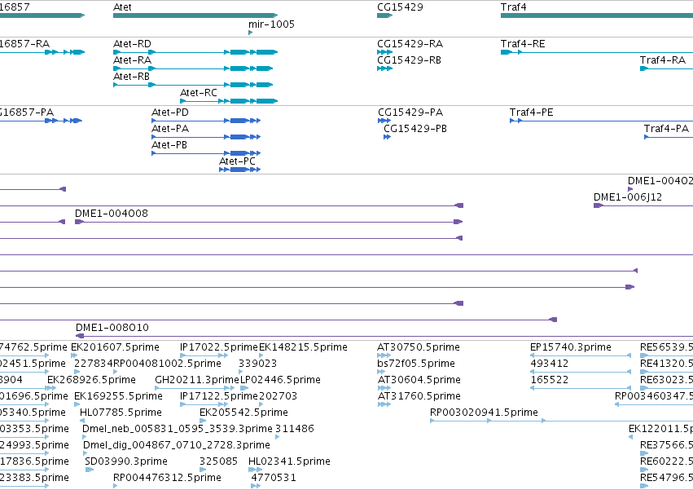Select EST EK201607.5prime
693x490 pixels.
tap(74, 355)
